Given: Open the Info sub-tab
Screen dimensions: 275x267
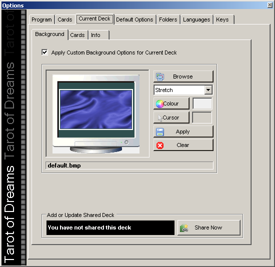Looking at the screenshot, I should [x=98, y=35].
